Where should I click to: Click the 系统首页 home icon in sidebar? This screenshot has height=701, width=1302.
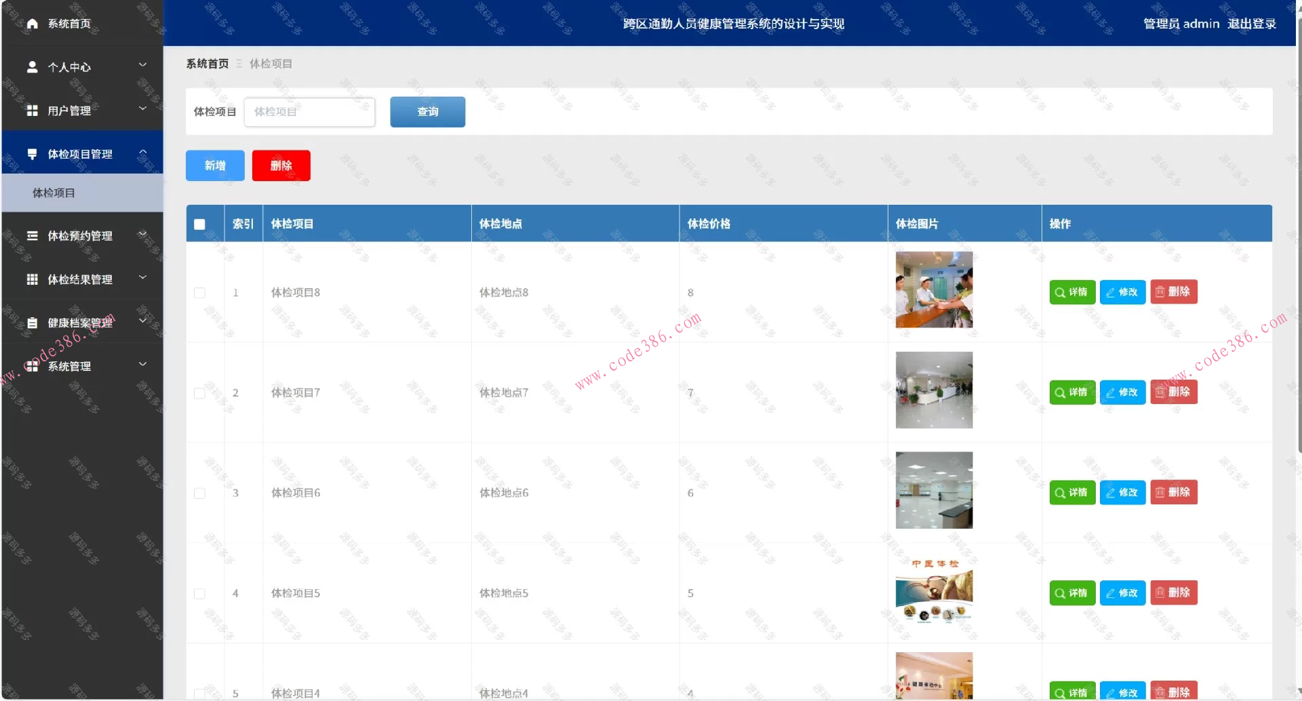tap(32, 23)
